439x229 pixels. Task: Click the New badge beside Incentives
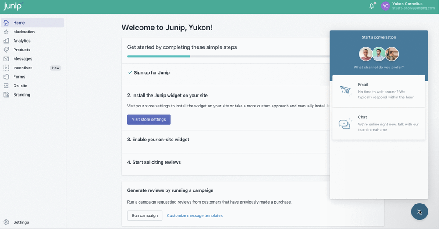[55, 68]
